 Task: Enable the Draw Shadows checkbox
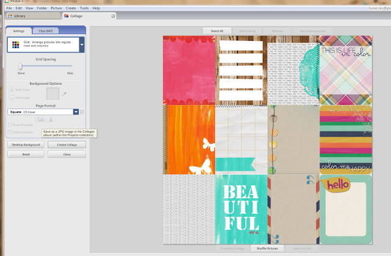pos(10,124)
